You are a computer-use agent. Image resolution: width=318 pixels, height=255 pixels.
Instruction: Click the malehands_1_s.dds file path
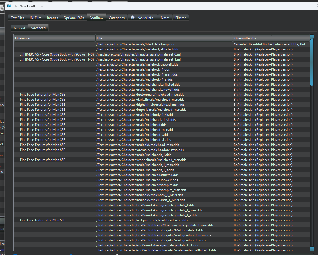tap(135, 170)
